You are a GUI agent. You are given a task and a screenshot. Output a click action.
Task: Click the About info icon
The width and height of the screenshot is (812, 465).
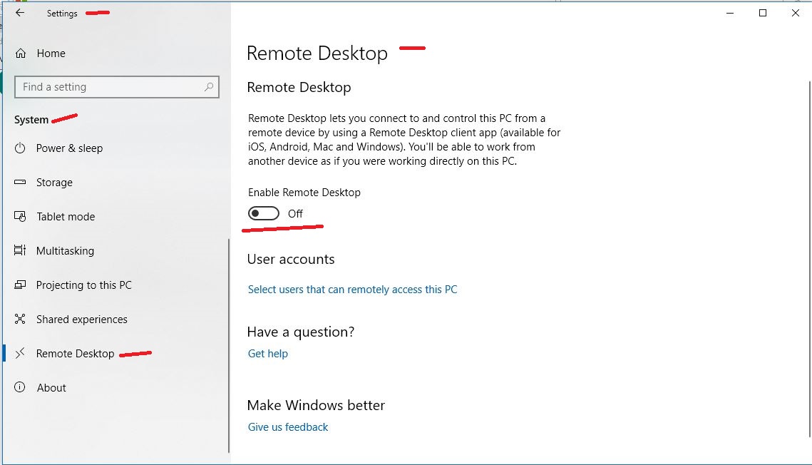(20, 387)
